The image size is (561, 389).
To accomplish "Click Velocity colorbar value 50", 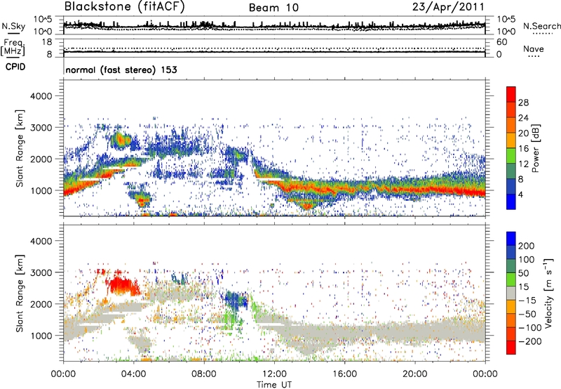I will tap(523, 273).
